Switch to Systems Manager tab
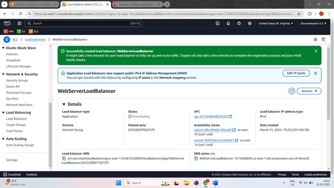This screenshot has width=334, height=188. tap(138, 4)
